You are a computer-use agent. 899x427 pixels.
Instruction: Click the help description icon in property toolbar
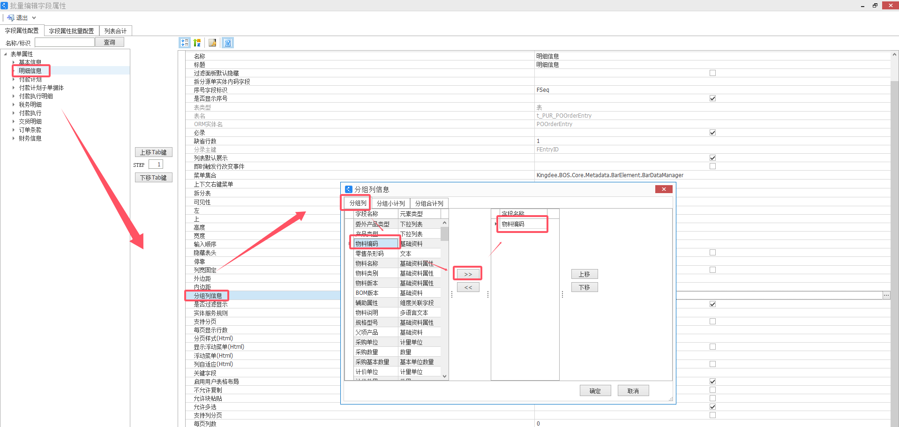click(228, 43)
